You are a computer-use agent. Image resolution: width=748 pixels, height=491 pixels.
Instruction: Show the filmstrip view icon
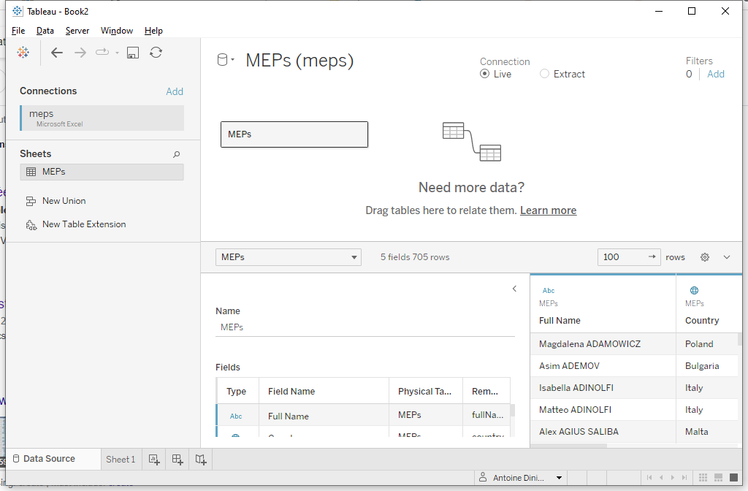click(719, 478)
